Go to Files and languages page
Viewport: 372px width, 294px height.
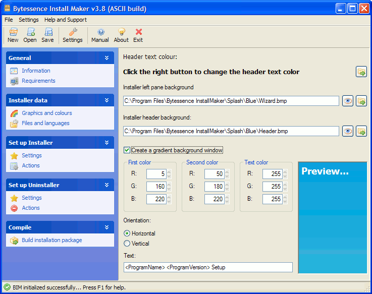click(45, 123)
